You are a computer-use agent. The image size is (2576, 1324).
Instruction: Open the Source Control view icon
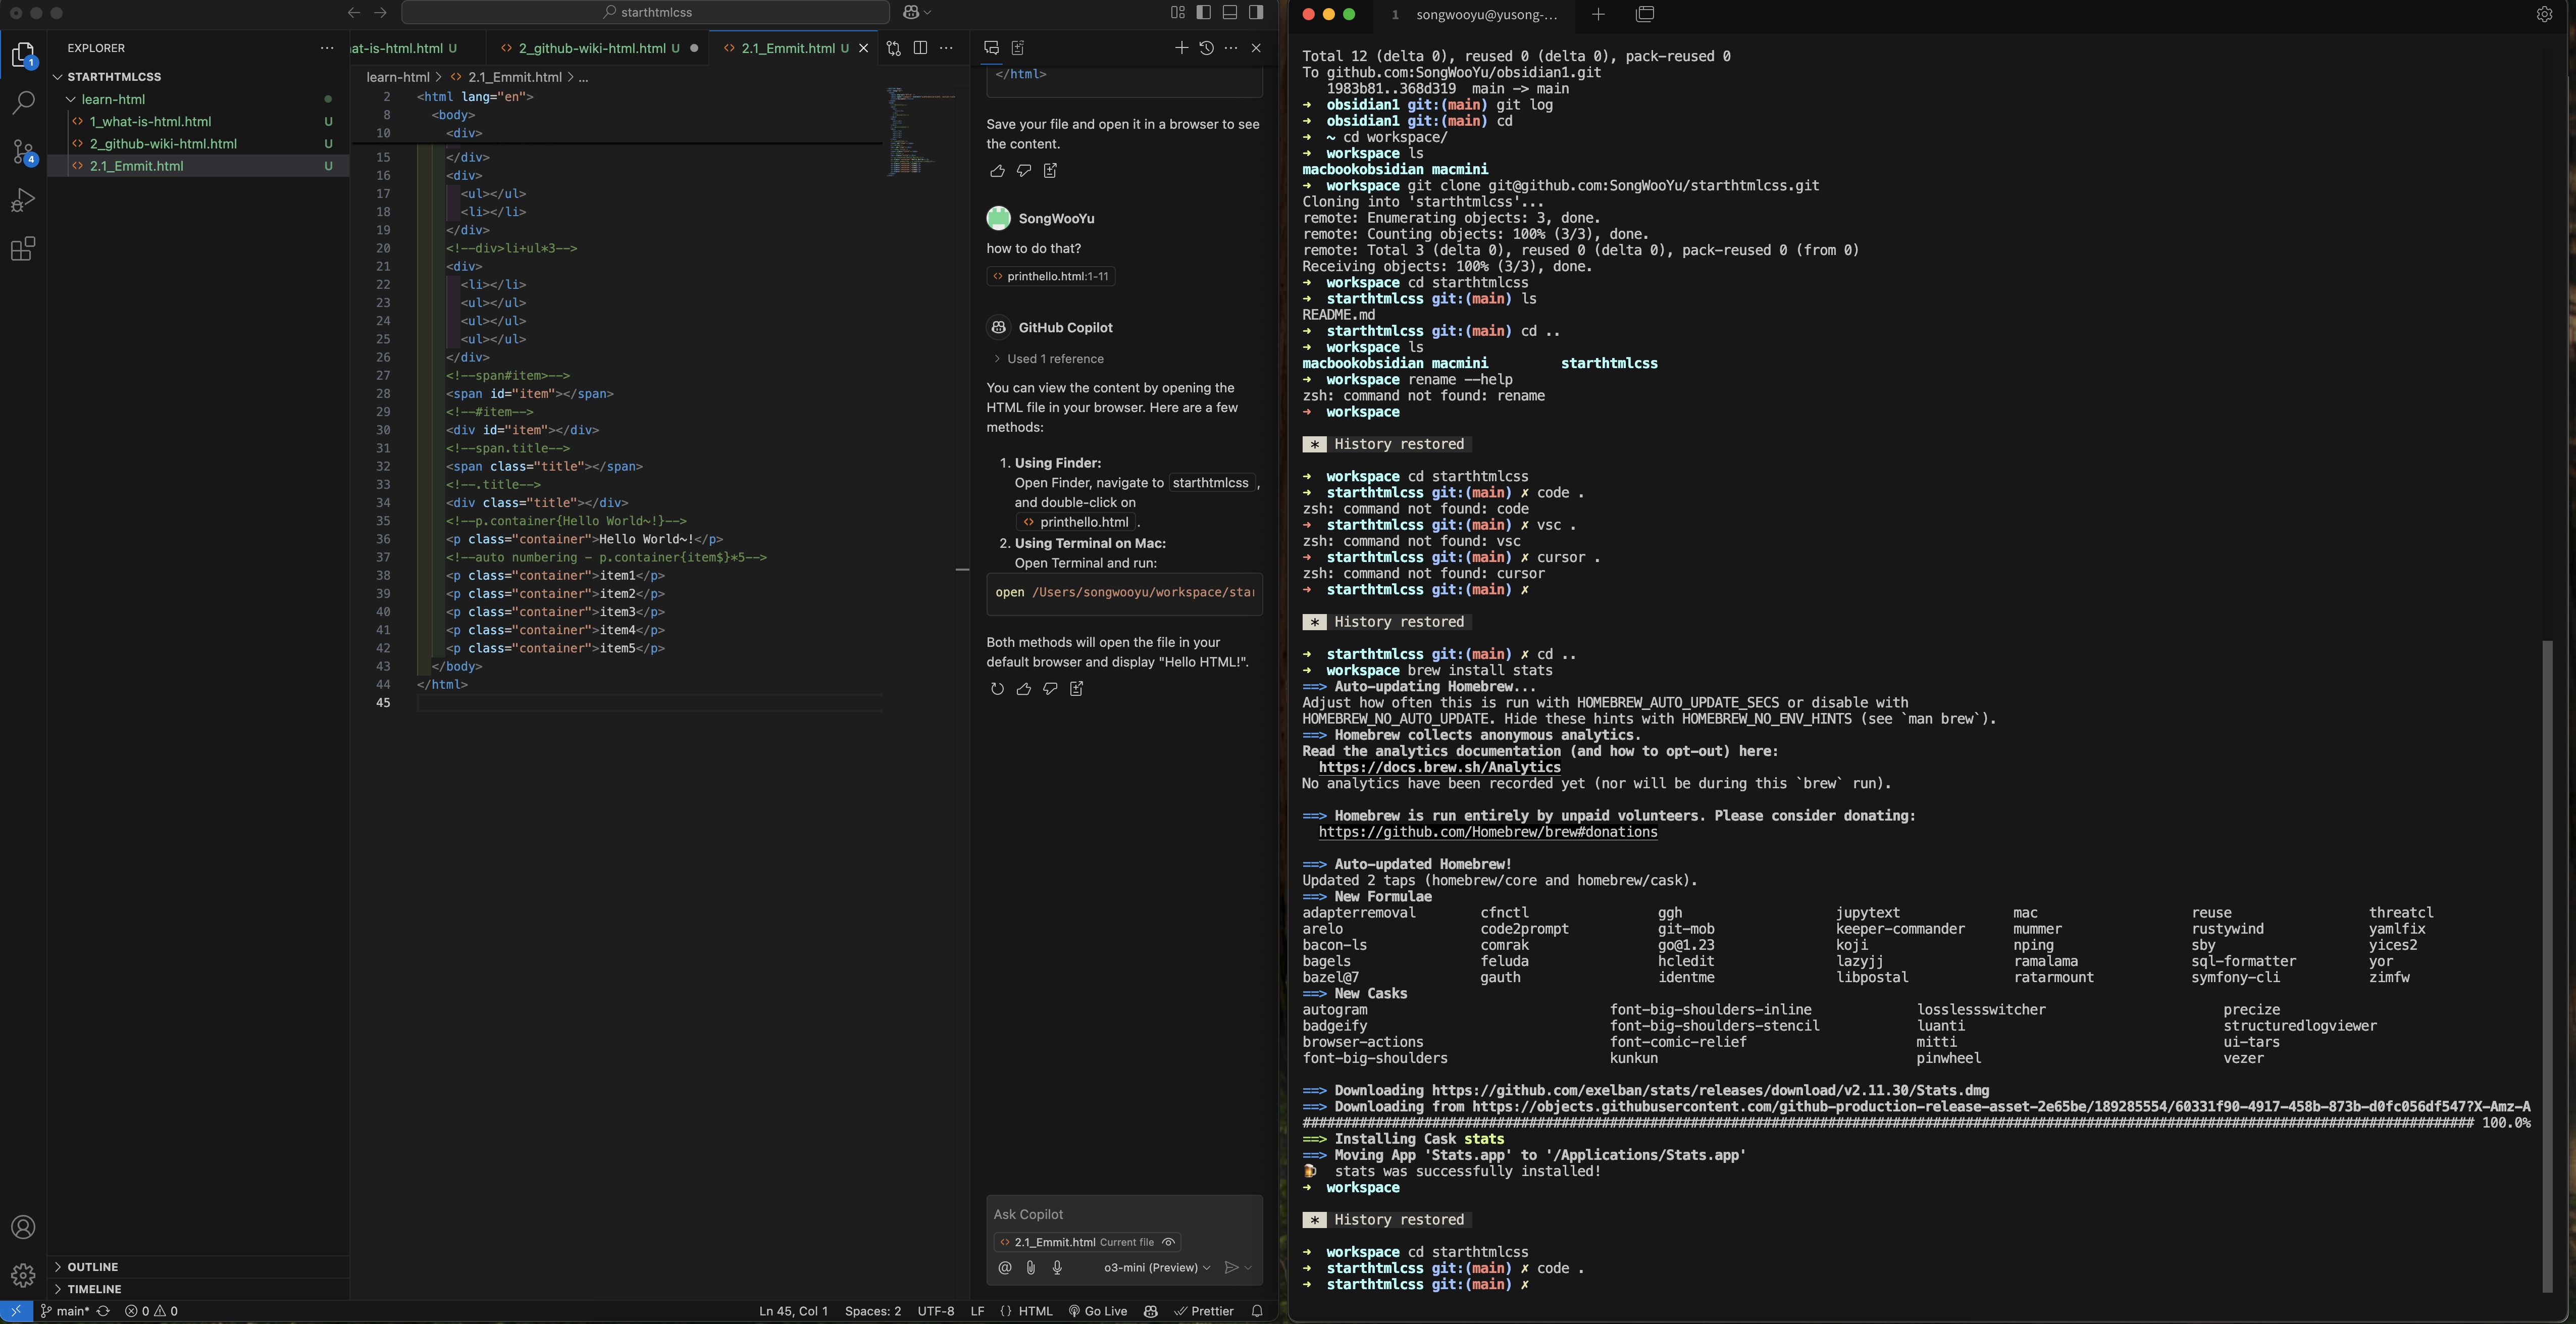coord(23,152)
